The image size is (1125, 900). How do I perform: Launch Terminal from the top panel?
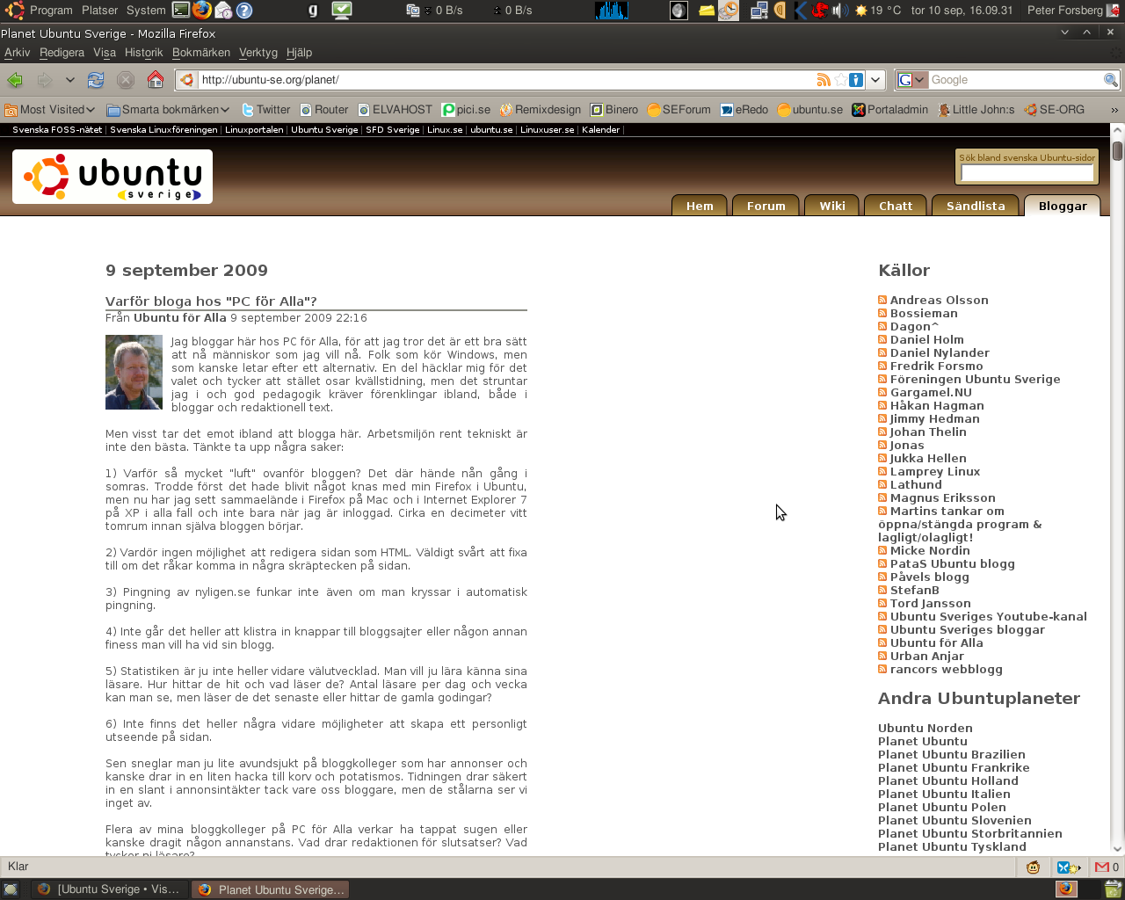(180, 11)
